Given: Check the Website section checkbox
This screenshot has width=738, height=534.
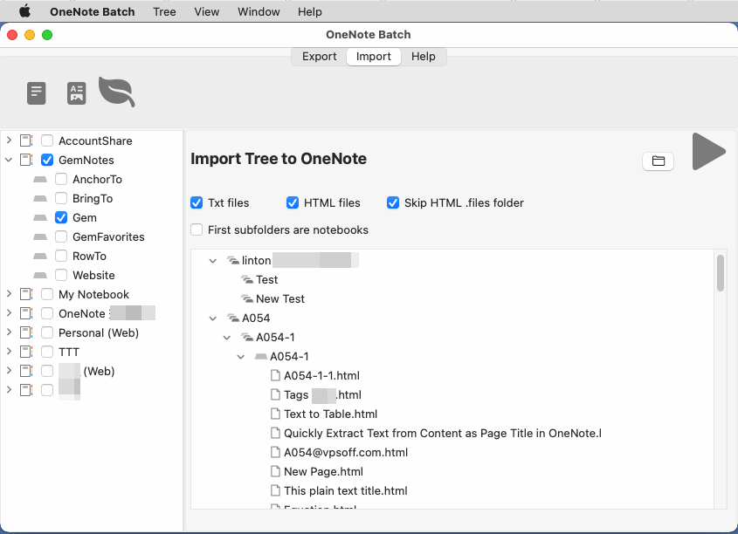Looking at the screenshot, I should point(61,275).
